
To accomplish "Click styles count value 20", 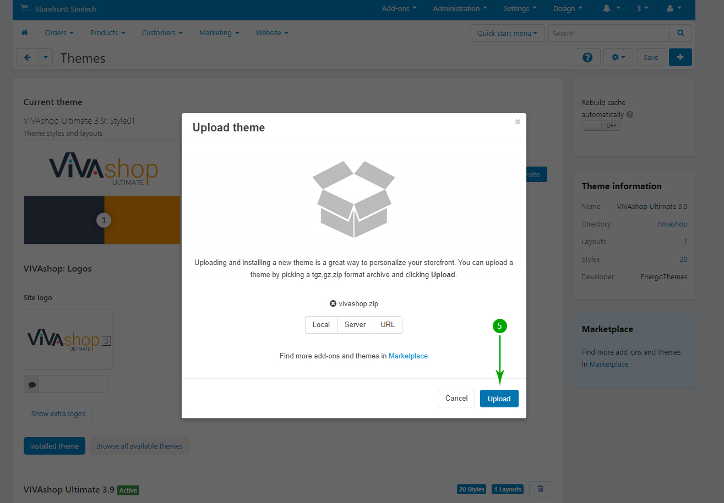I will coord(683,259).
